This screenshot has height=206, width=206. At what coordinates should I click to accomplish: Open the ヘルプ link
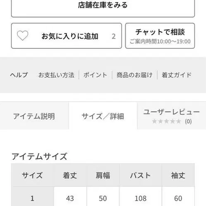(x=19, y=75)
